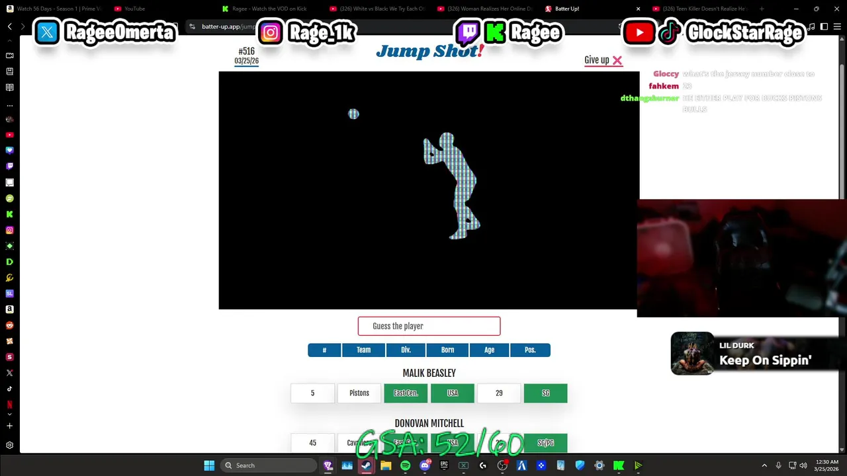Screen dimensions: 847x476
Task: Click the Give up X icon
Action: pyautogui.click(x=617, y=60)
